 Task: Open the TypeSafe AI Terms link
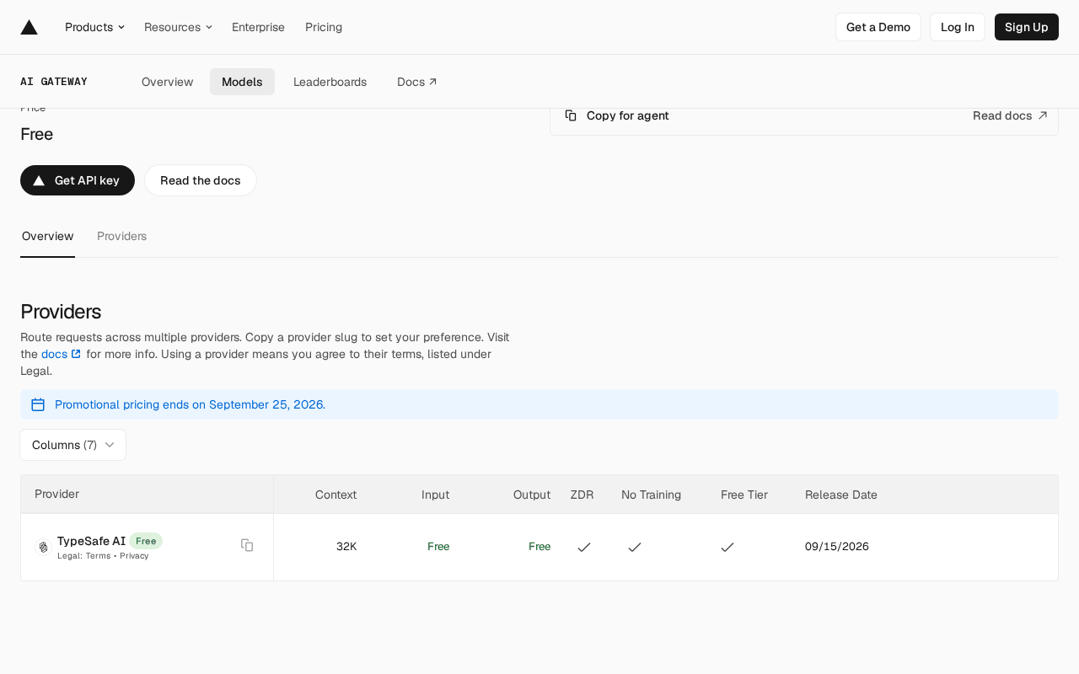(x=98, y=556)
